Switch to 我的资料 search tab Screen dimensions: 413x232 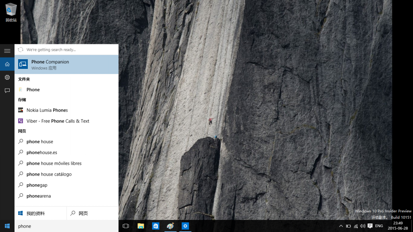(41, 213)
